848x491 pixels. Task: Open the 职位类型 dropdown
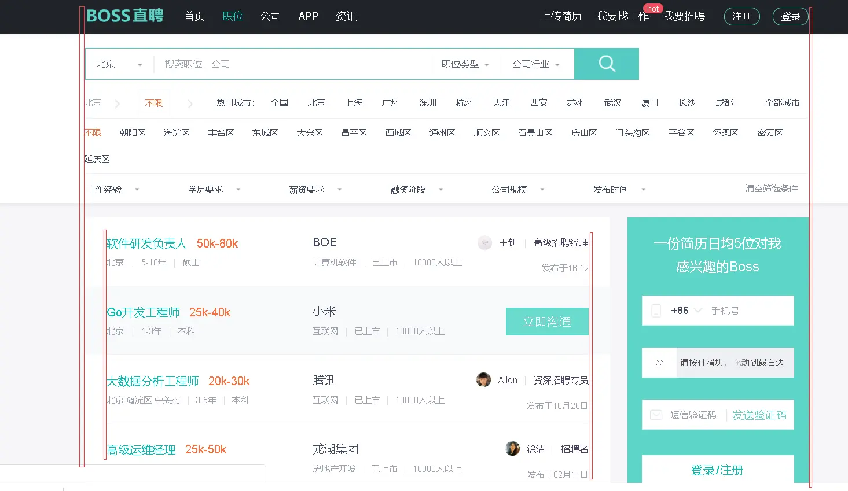[x=465, y=64]
